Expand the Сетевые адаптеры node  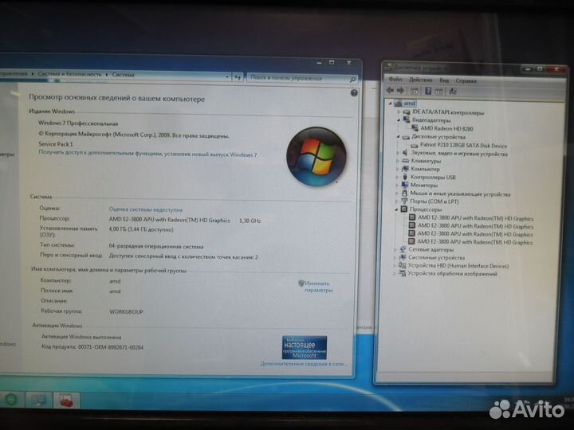click(395, 249)
